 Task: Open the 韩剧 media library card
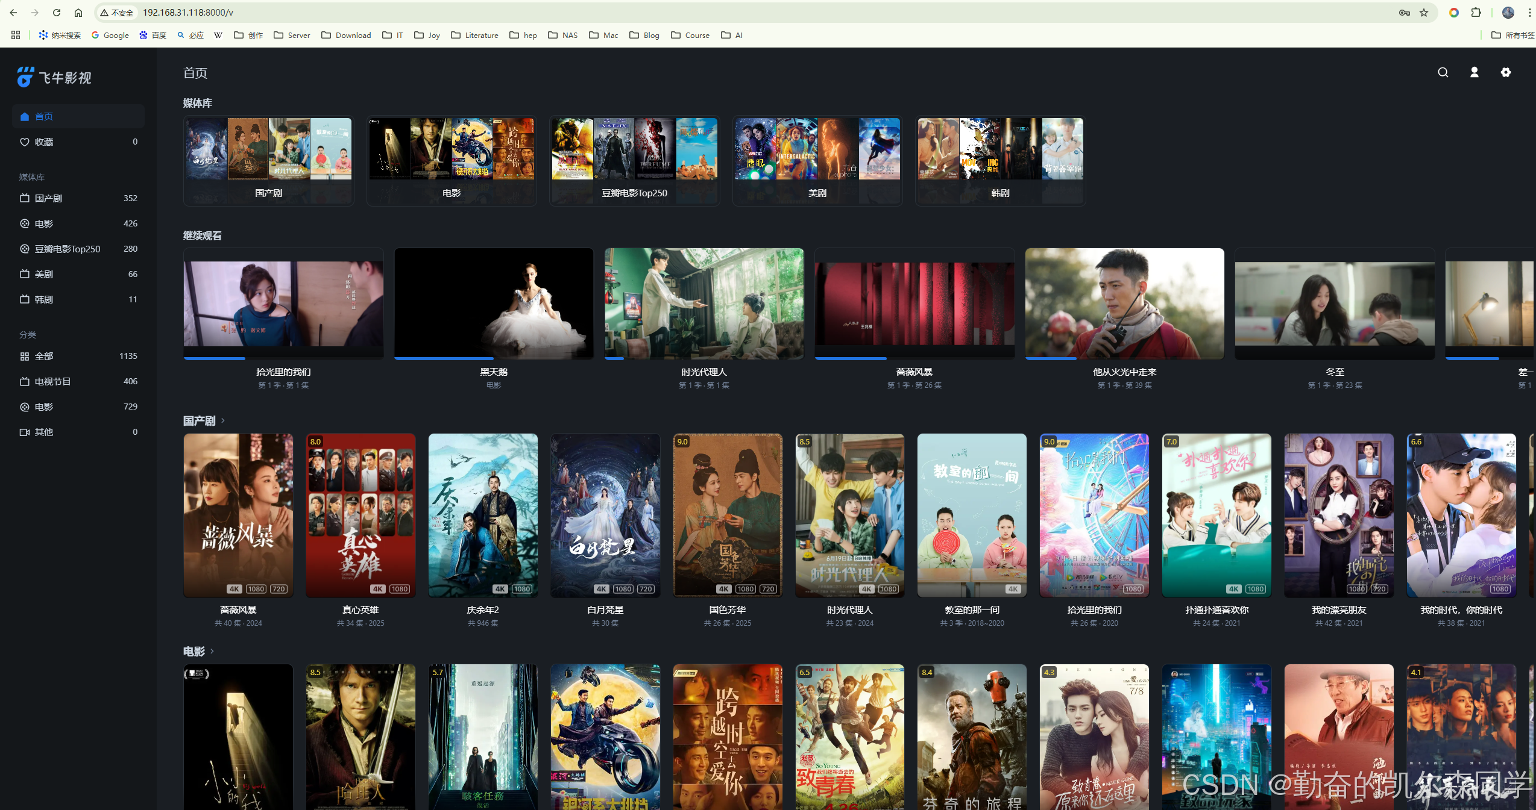click(999, 161)
